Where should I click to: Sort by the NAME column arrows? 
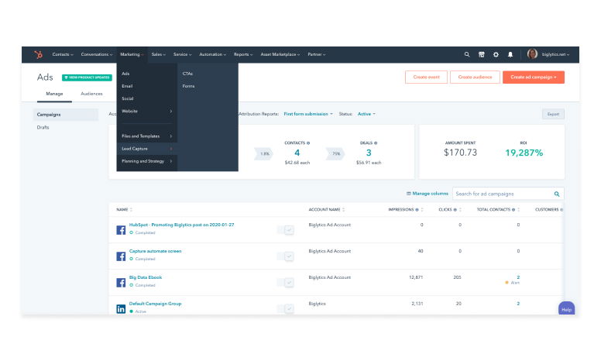[131, 210]
